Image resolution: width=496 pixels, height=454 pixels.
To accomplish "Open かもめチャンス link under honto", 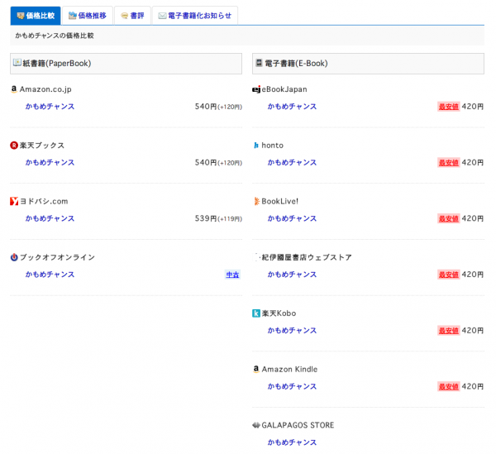I will click(x=292, y=162).
